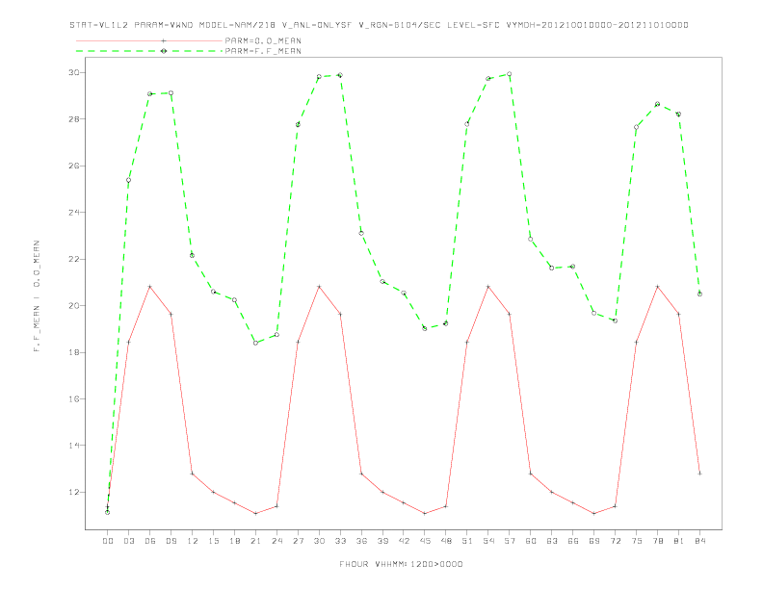Click the x-axis tick label 39
The height and width of the screenshot is (589, 763).
(382, 541)
